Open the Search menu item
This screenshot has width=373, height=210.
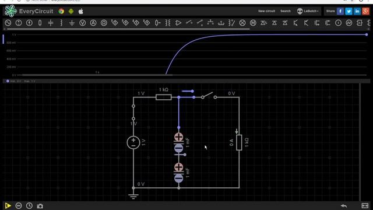286,11
